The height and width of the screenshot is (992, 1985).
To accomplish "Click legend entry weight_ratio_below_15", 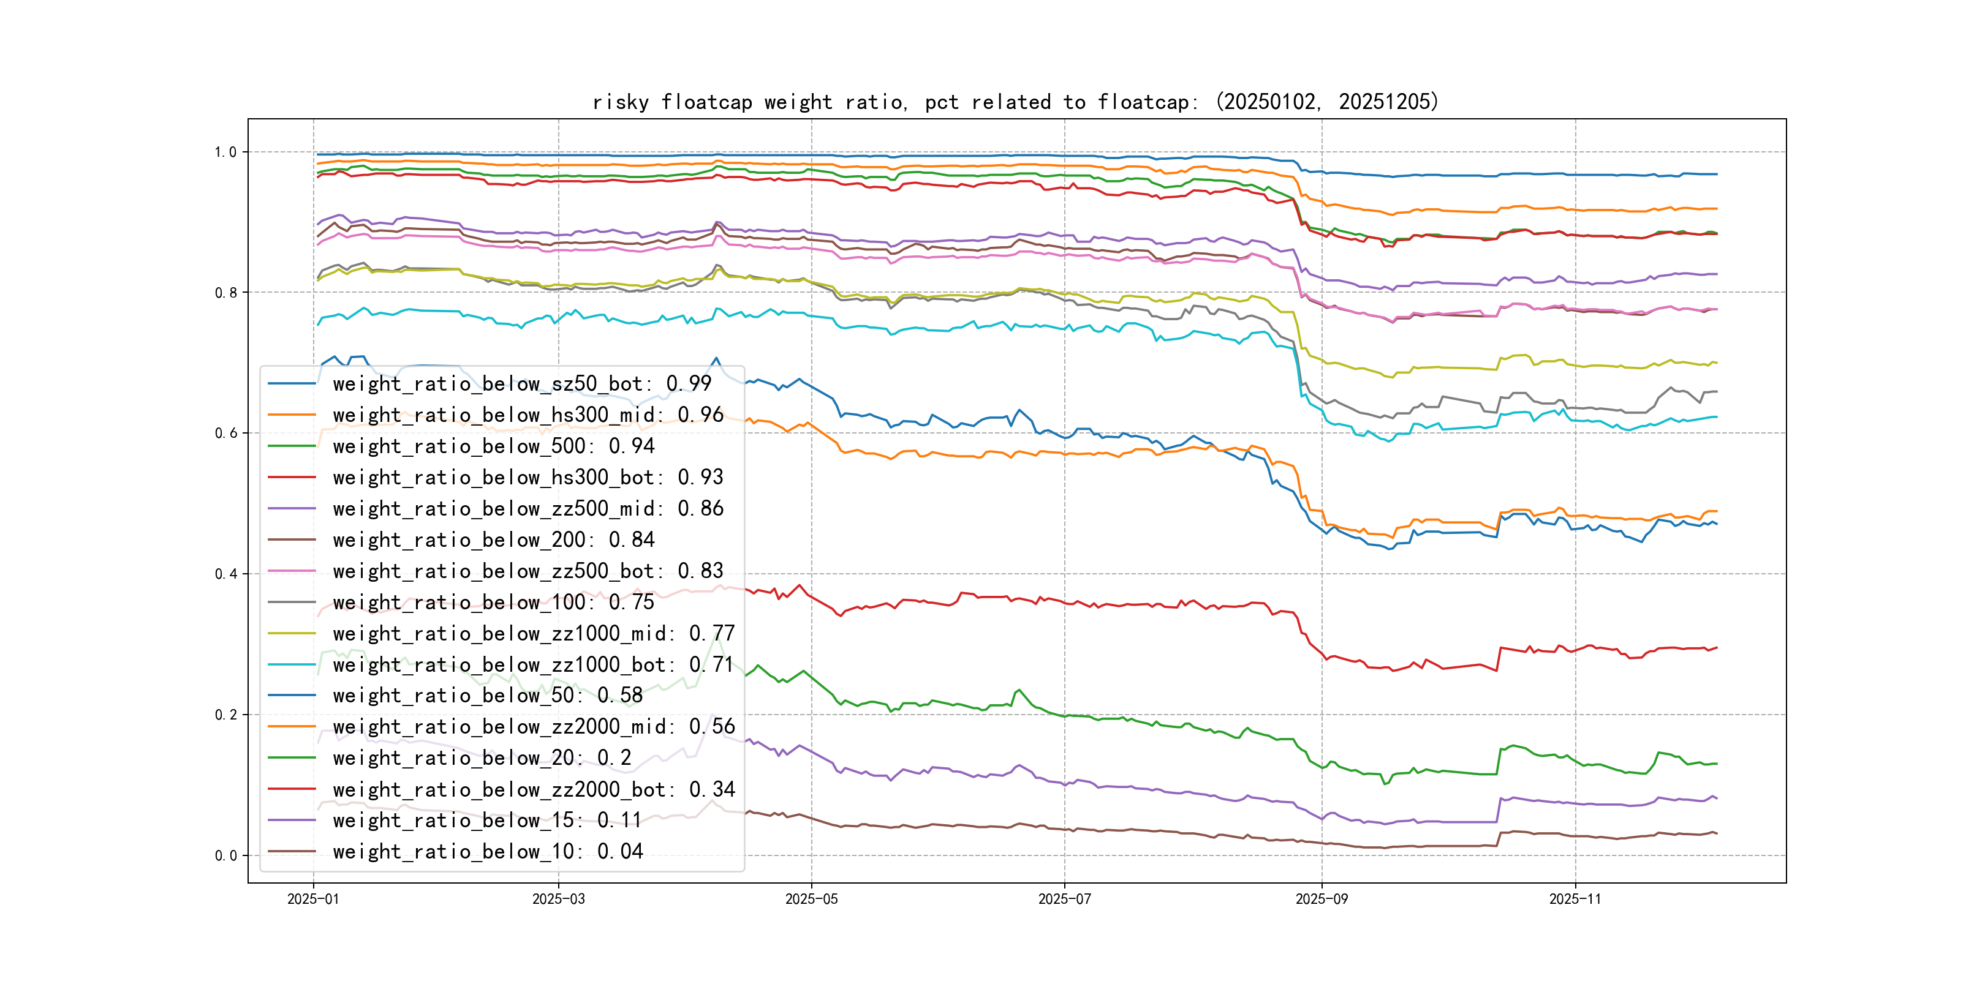I will click(x=487, y=821).
